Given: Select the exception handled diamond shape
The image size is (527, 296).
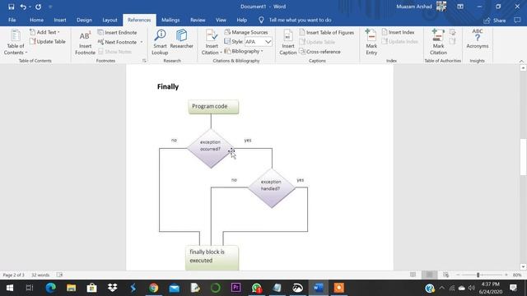Looking at the screenshot, I should pyautogui.click(x=271, y=188).
